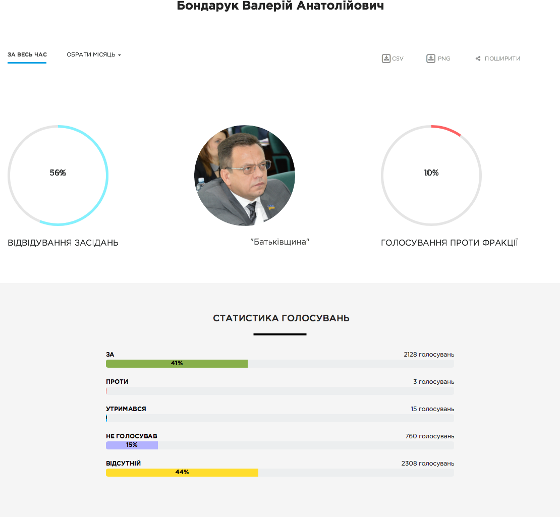Click the CSV download icon

pos(386,59)
